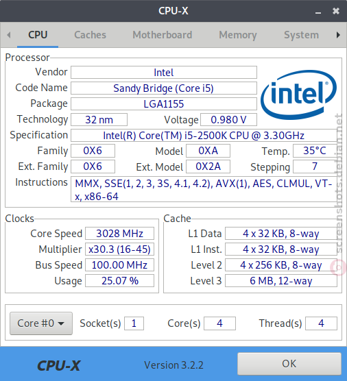Click the Level 3 value 6 MB, 12-way
Viewport: 347px width, 381px height.
click(281, 281)
